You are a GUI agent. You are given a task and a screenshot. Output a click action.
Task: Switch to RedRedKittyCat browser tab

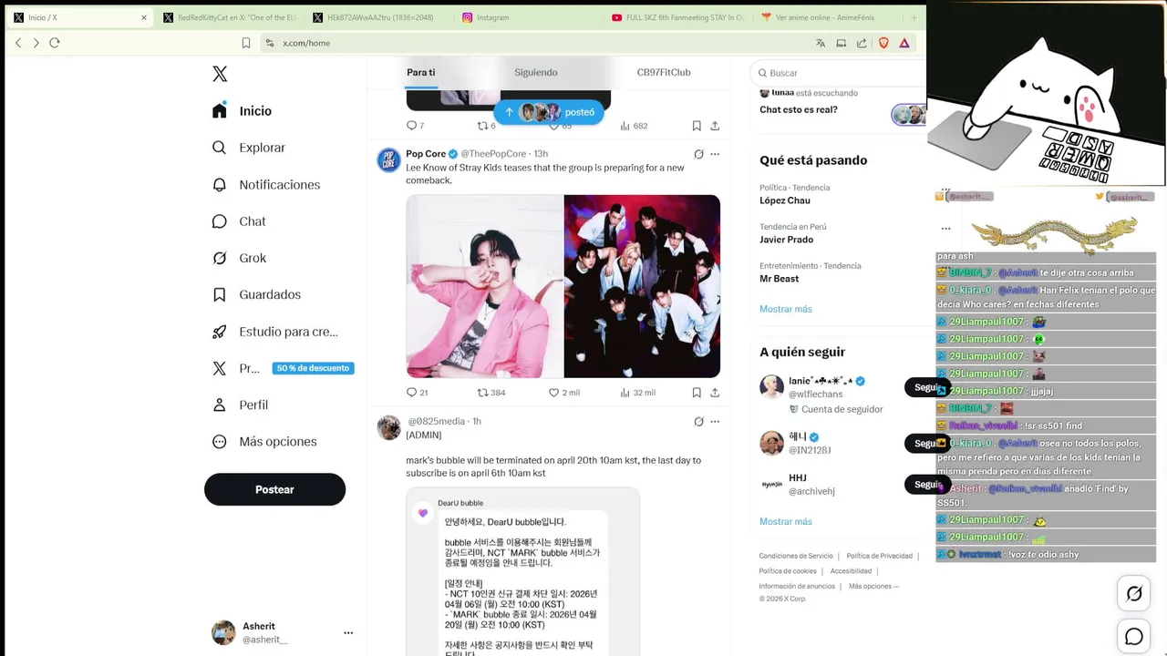230,17
